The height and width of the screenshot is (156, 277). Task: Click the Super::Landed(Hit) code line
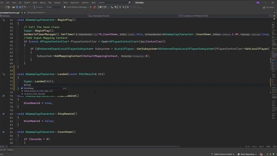(39, 81)
